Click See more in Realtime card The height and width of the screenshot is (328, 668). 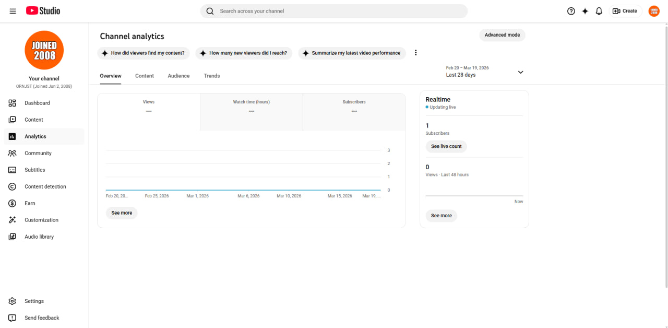[442, 216]
